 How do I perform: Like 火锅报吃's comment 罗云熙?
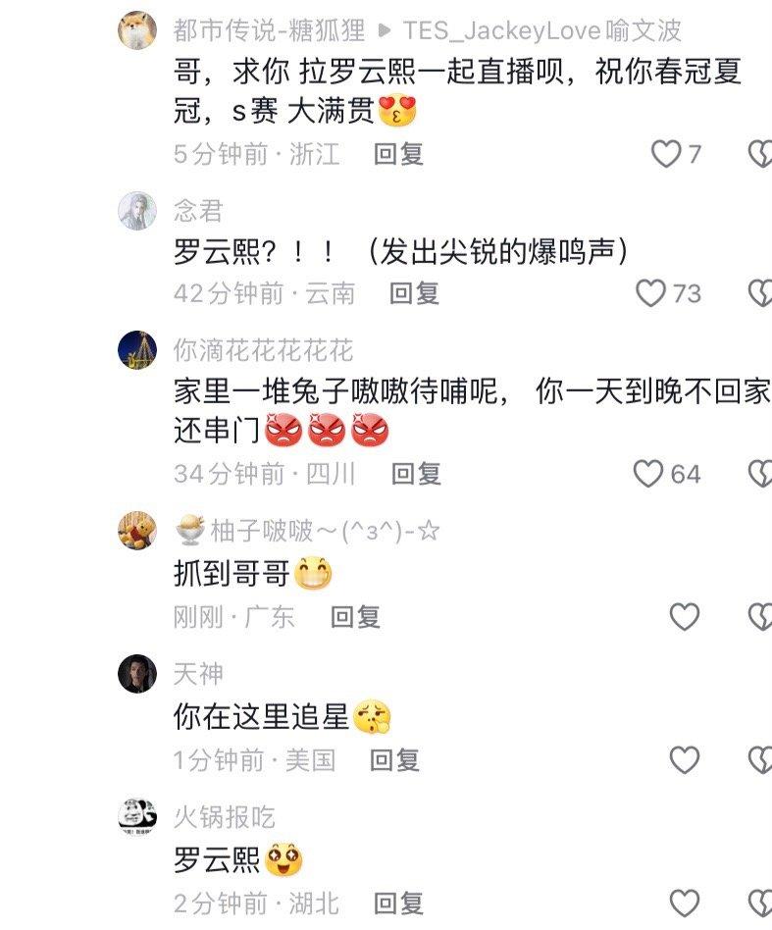685,904
